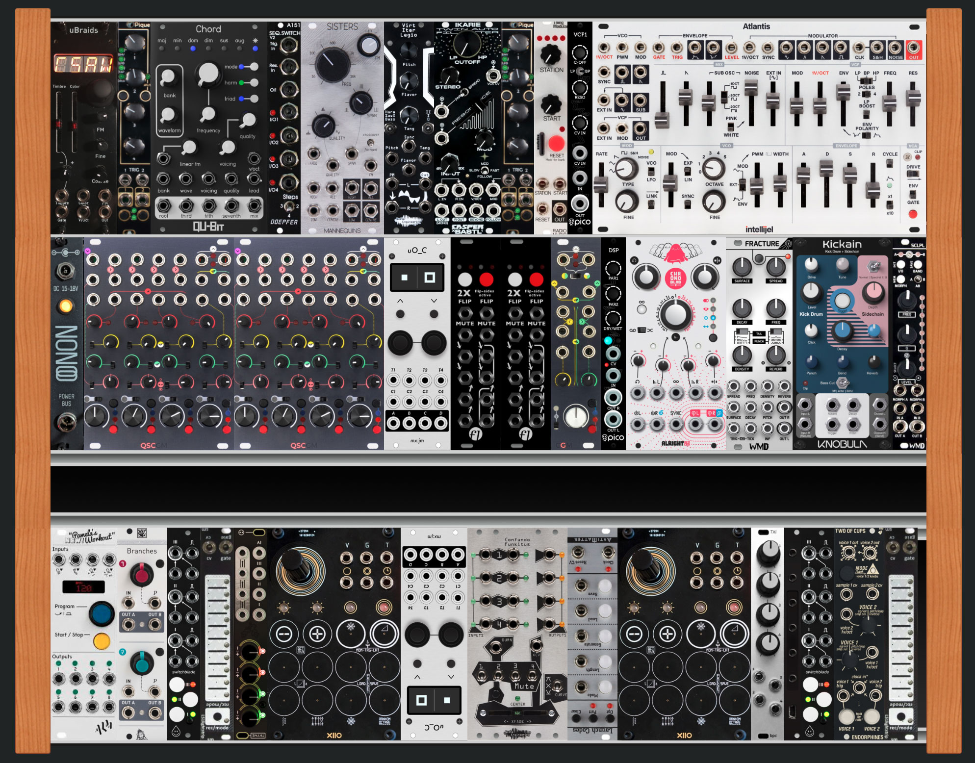Click the Fracture DENSITY knob
The image size is (975, 763).
coord(742,355)
